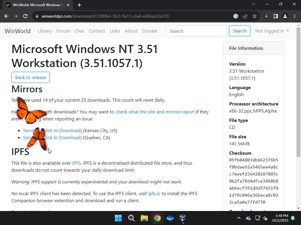Open the Donate nav item

[150, 31]
